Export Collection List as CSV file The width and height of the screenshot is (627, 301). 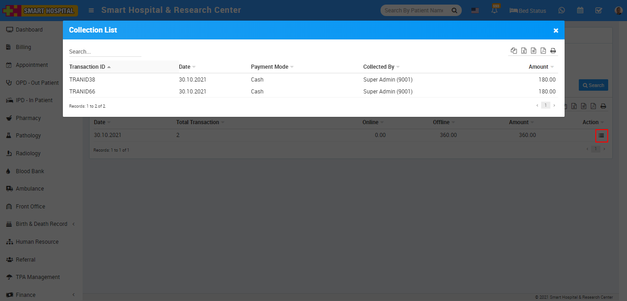(533, 51)
